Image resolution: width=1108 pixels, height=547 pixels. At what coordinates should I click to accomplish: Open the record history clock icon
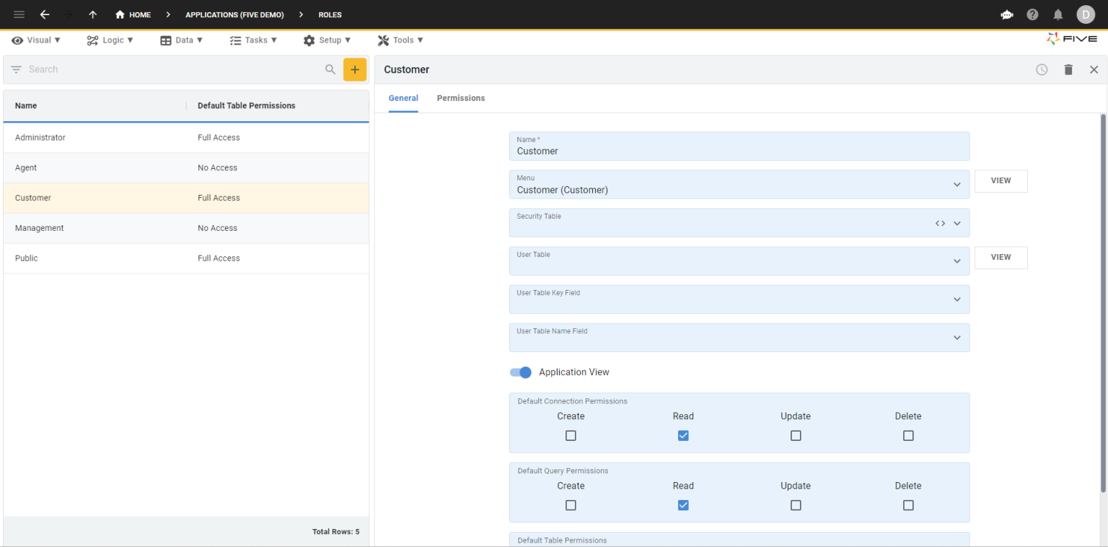pyautogui.click(x=1041, y=69)
